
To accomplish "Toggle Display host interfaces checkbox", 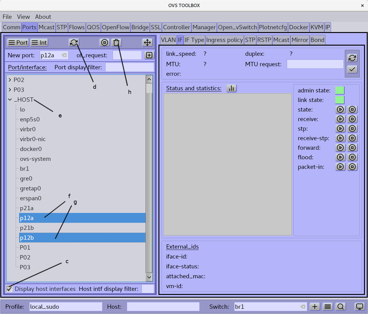I will point(9,289).
